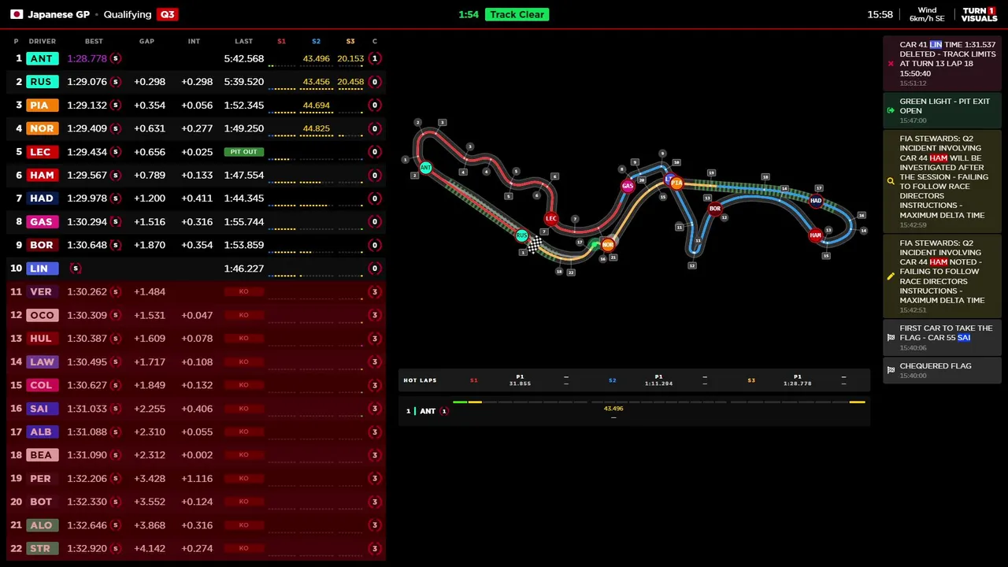
Task: Click RUS's S3 time 20.458
Action: coord(350,82)
